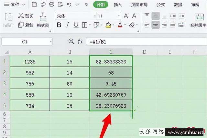Click the cell style paint icon

[x=96, y=25]
